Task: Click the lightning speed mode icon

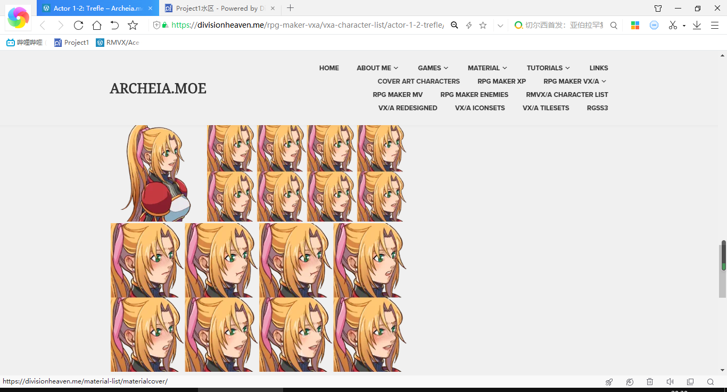Action: pos(469,26)
